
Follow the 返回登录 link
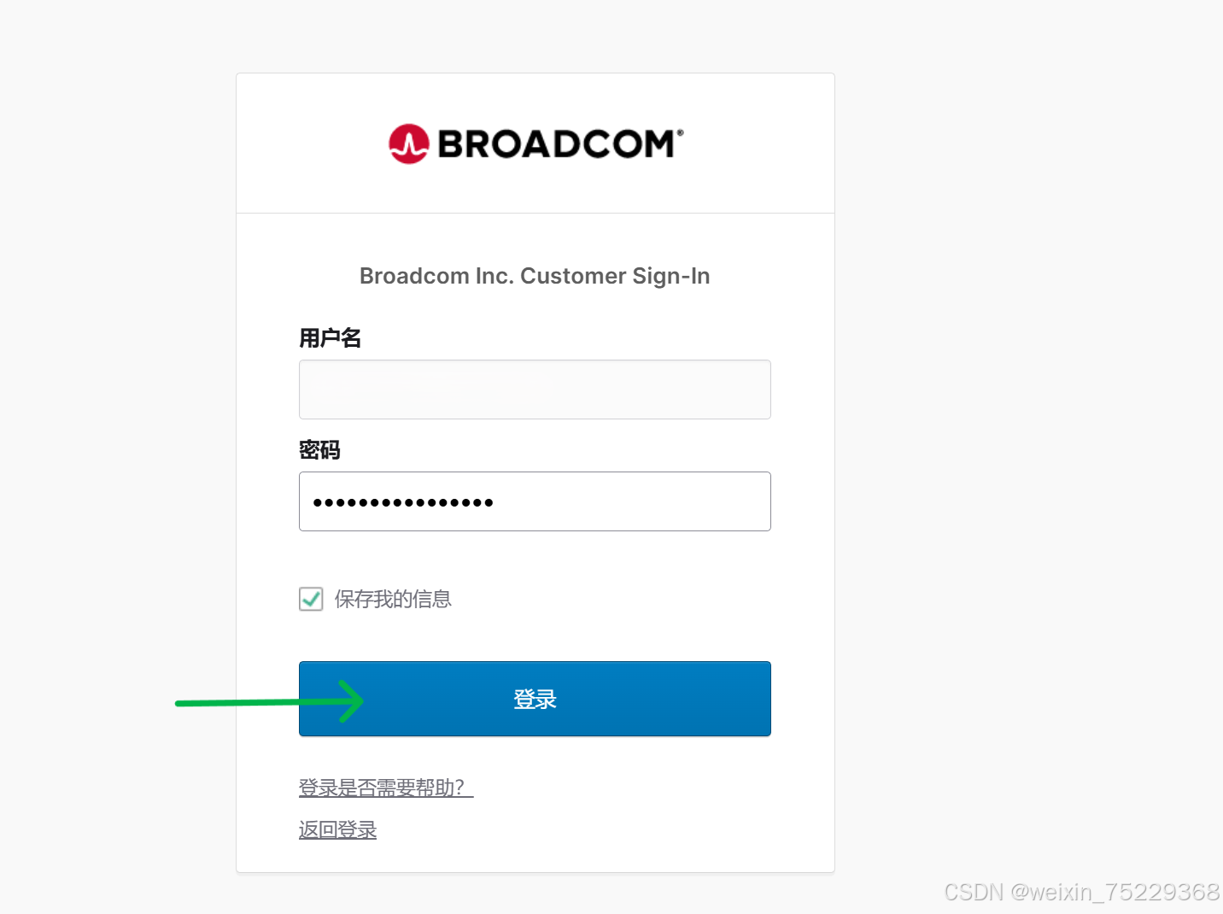(x=337, y=830)
